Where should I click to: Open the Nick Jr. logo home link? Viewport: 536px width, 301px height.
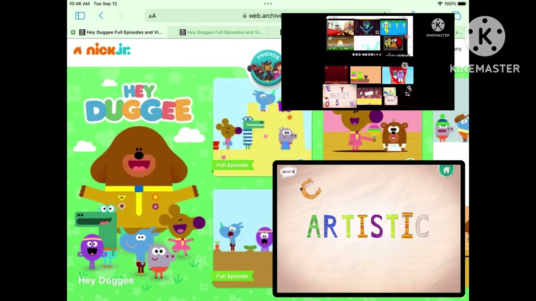coord(102,50)
